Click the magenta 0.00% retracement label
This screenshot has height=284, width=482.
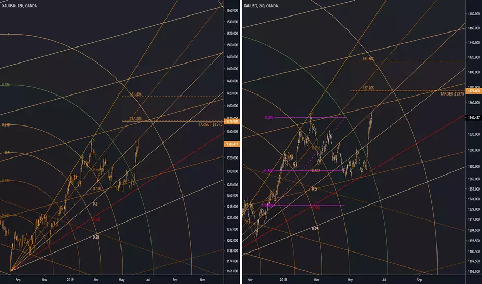pyautogui.click(x=269, y=117)
